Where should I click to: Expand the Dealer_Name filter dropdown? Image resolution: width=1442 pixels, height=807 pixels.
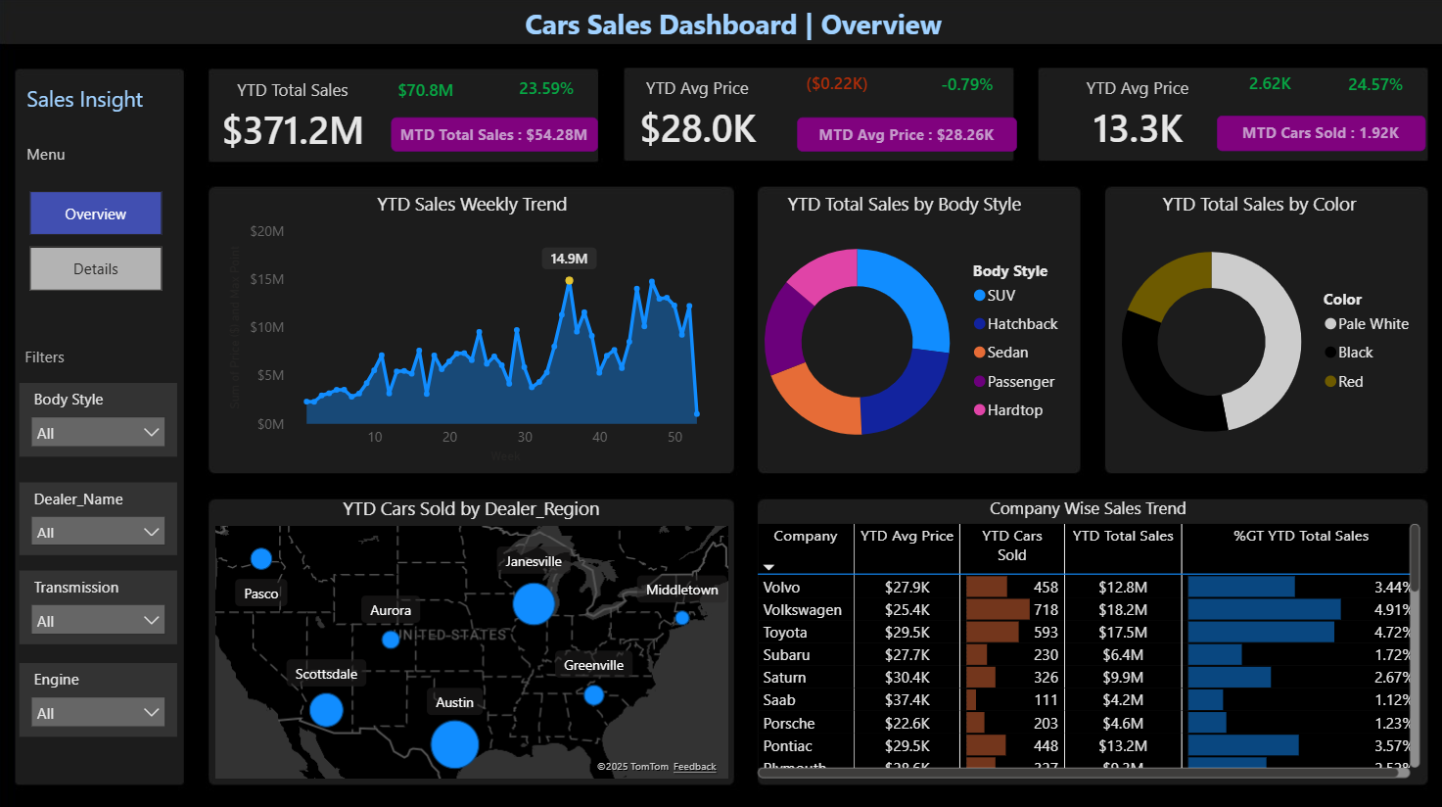tap(98, 532)
